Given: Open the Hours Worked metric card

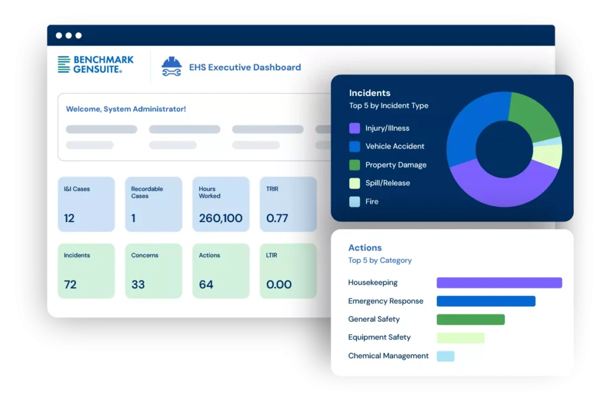Looking at the screenshot, I should tap(221, 204).
